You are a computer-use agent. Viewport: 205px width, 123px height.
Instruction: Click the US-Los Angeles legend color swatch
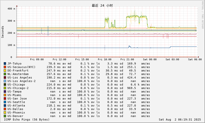[5, 78]
